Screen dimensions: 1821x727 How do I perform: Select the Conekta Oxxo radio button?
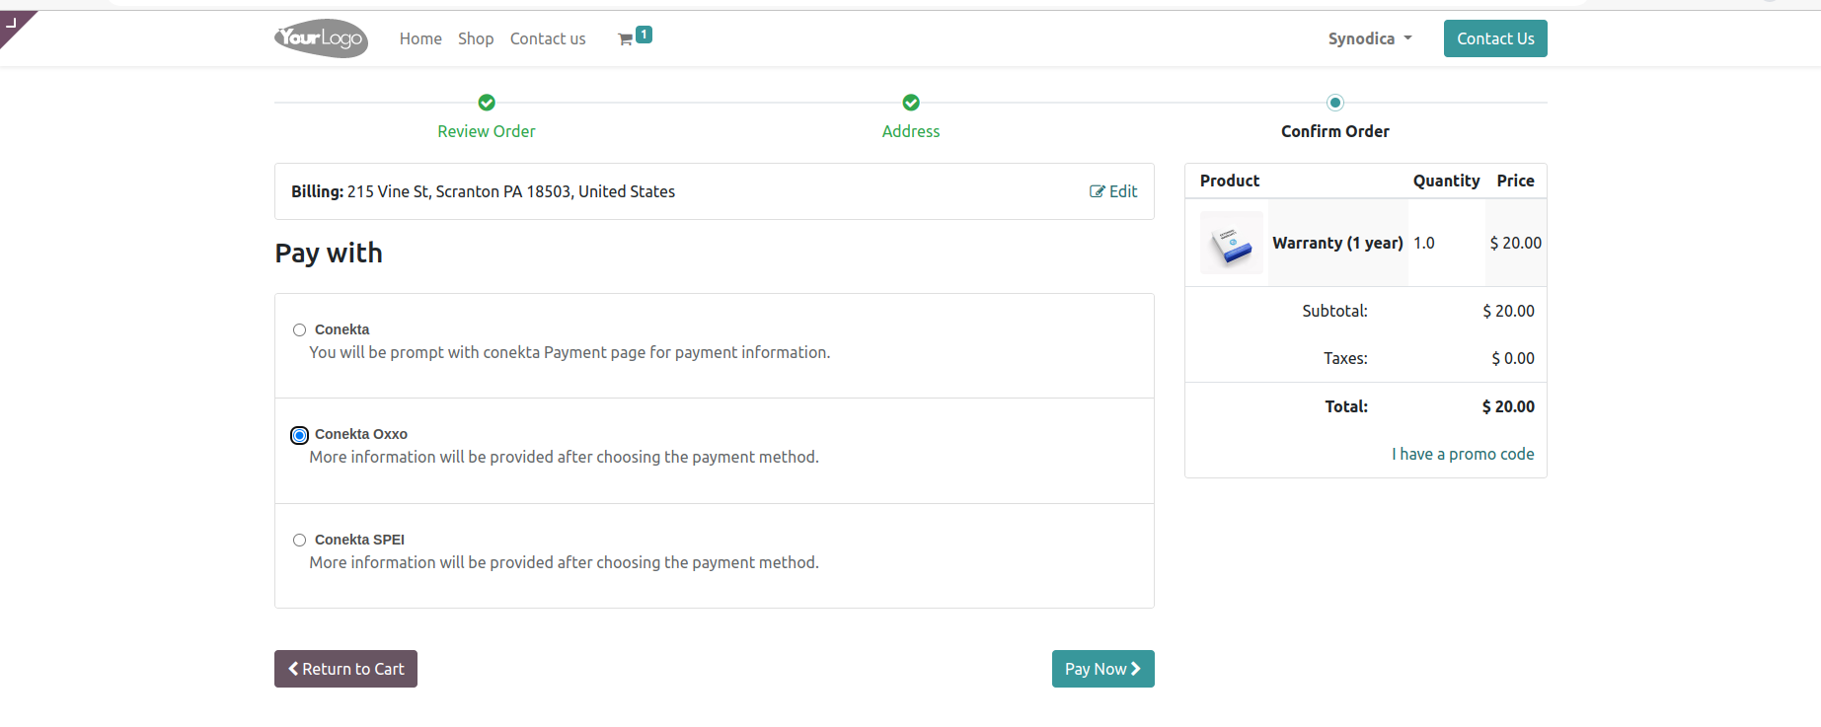299,435
